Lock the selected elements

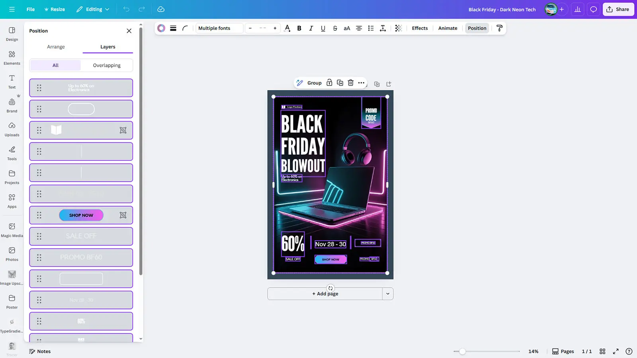pyautogui.click(x=329, y=83)
